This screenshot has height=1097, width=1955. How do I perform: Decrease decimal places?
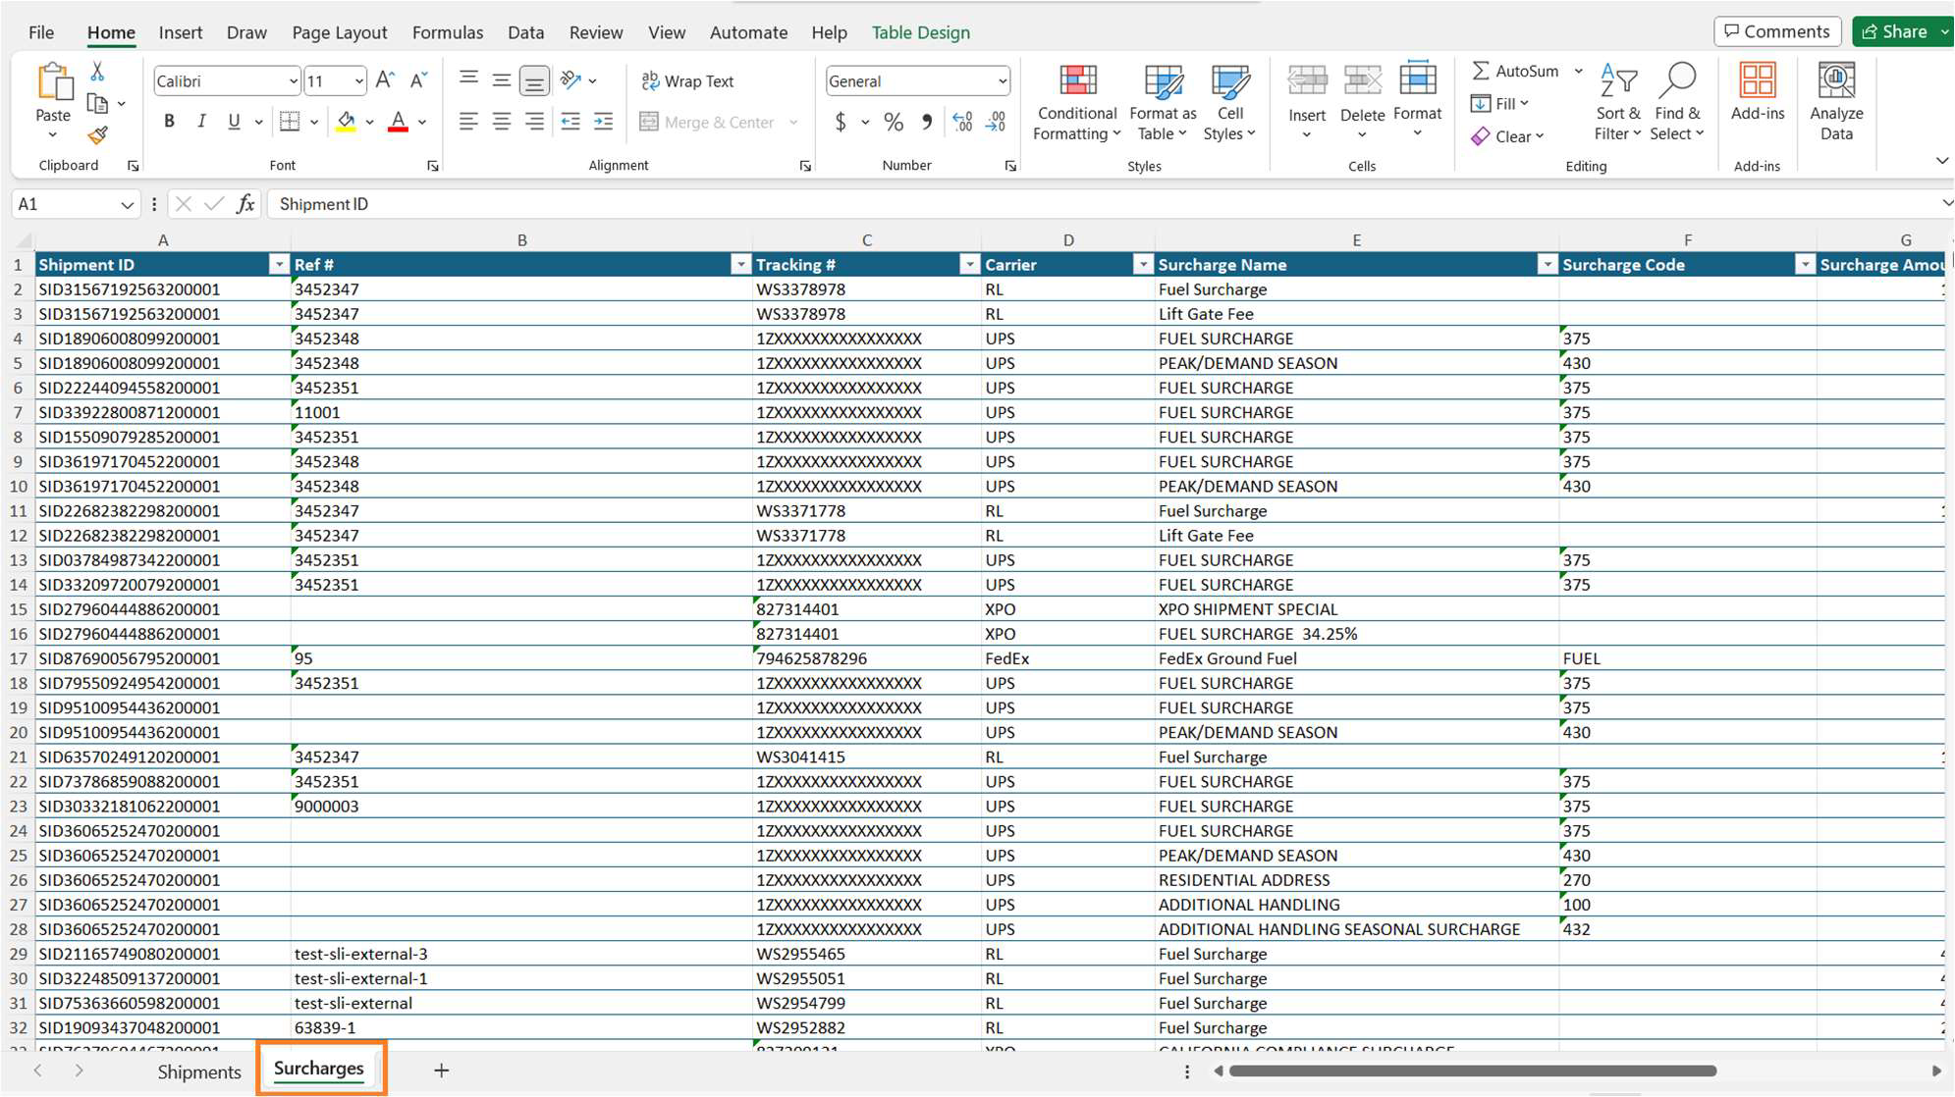click(996, 122)
